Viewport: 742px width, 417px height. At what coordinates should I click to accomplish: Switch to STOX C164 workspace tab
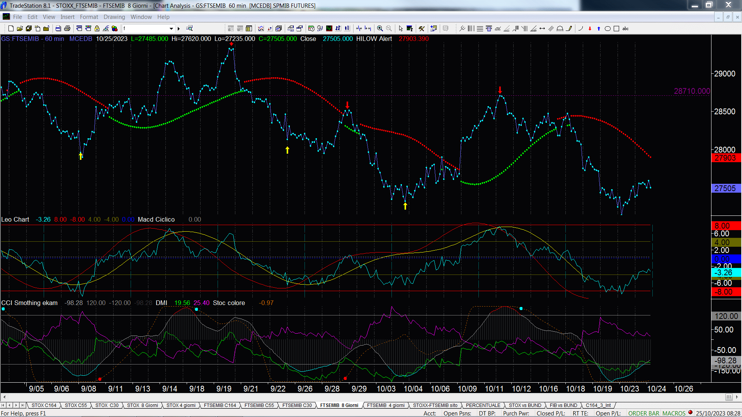[x=44, y=405]
